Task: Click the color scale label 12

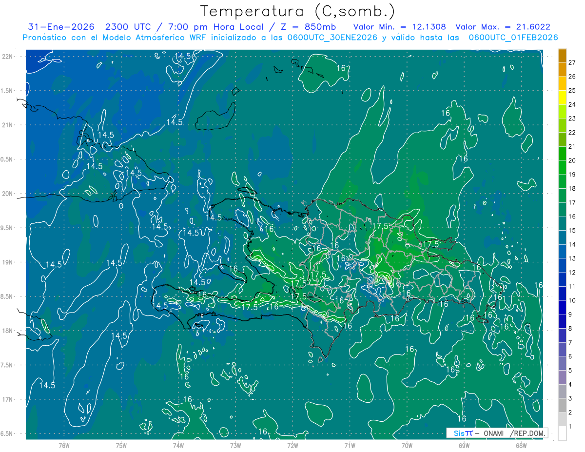Action: 572,273
